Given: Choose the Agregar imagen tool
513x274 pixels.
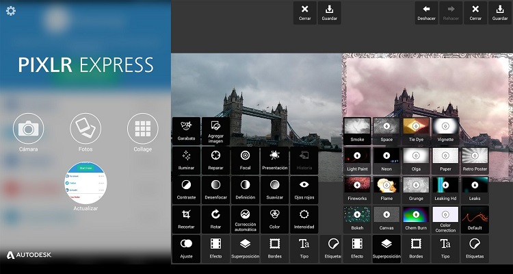Looking at the screenshot, I should pyautogui.click(x=215, y=130).
